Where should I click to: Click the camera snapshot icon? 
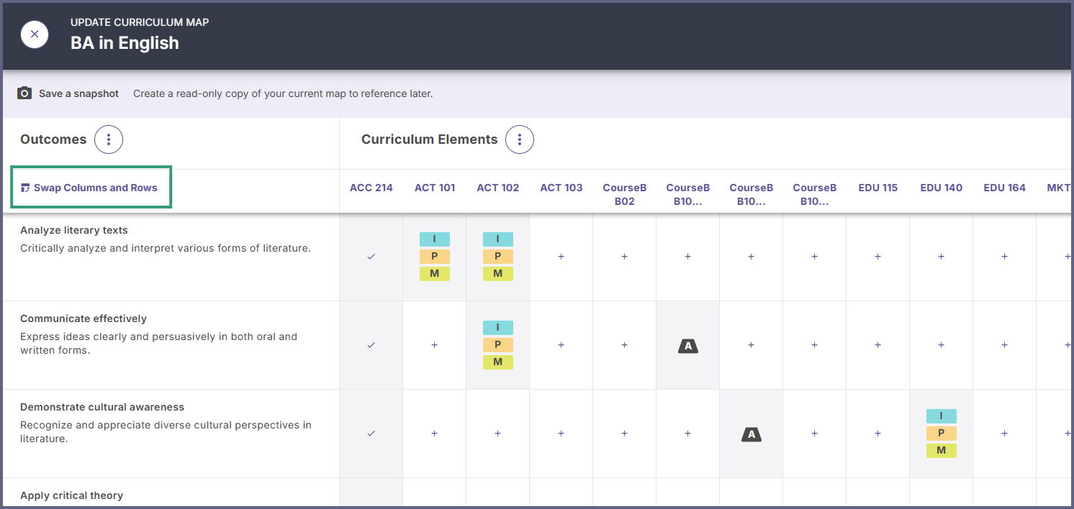[x=24, y=93]
